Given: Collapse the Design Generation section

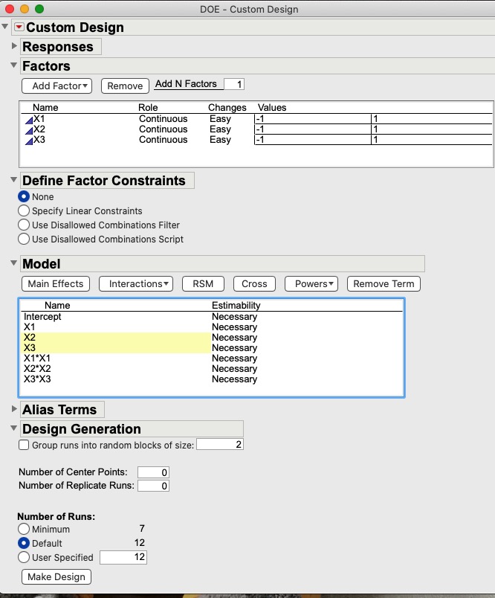Looking at the screenshot, I should [14, 428].
